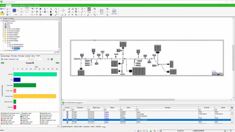Open the Window ribbon tab
Viewport: 235px width, 132px height.
pyautogui.click(x=37, y=5)
